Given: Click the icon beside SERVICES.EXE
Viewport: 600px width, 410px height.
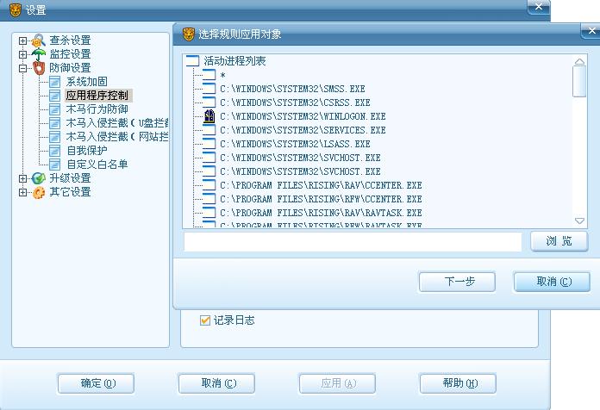Looking at the screenshot, I should tap(209, 130).
